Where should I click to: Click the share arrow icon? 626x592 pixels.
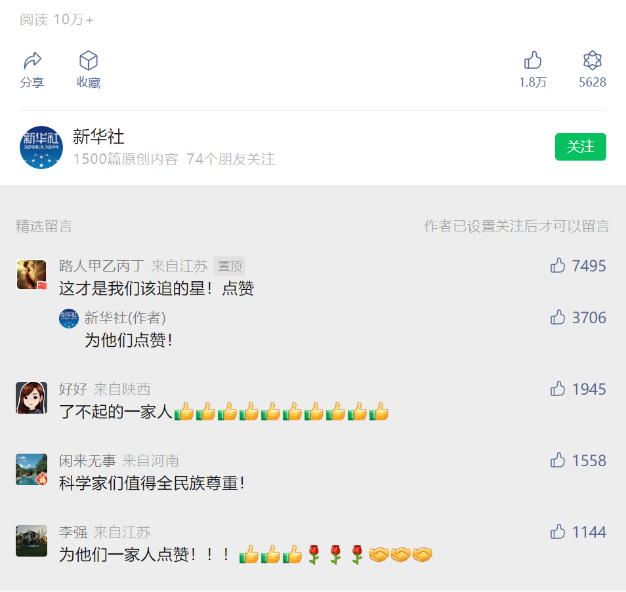pyautogui.click(x=32, y=60)
